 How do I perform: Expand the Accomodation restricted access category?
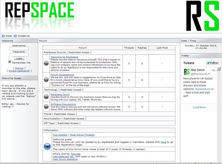pyautogui.click(x=109, y=119)
